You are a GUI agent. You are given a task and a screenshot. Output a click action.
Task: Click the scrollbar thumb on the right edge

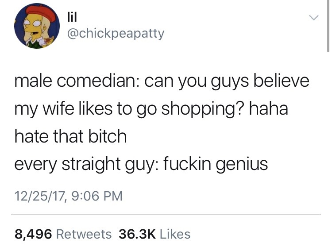pos(328,26)
